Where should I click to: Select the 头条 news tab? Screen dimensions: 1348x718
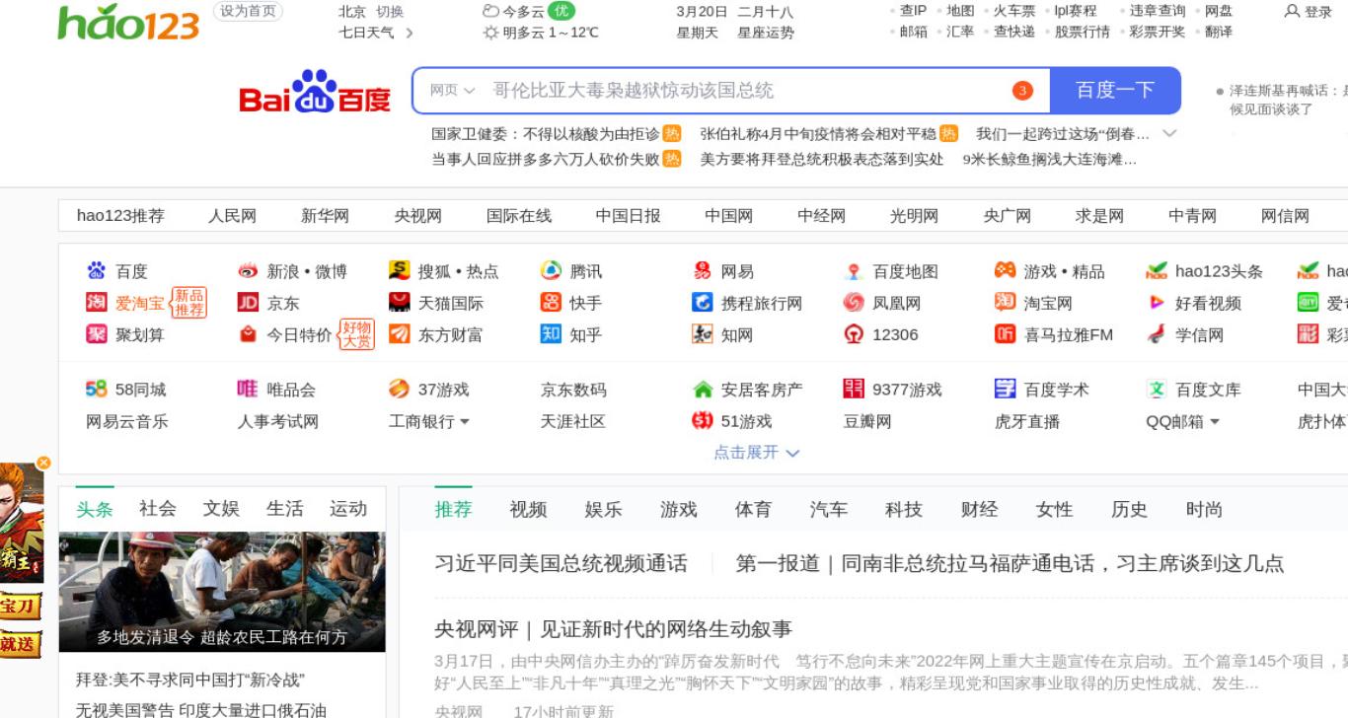pos(95,509)
